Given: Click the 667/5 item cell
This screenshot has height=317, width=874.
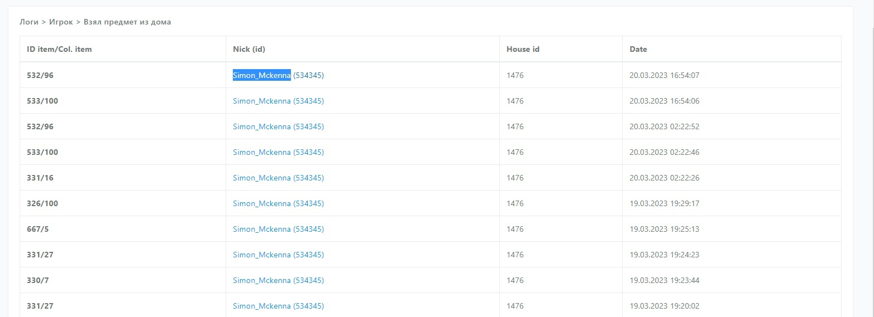Looking at the screenshot, I should tap(38, 229).
